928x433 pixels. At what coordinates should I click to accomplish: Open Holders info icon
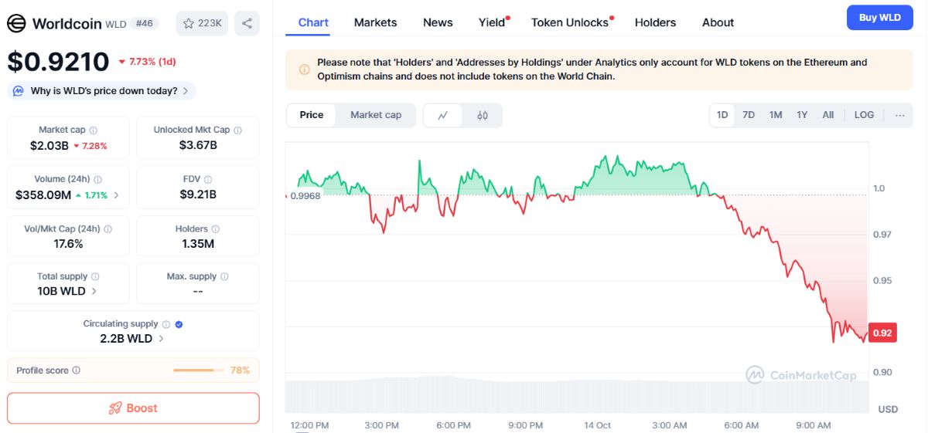click(215, 229)
